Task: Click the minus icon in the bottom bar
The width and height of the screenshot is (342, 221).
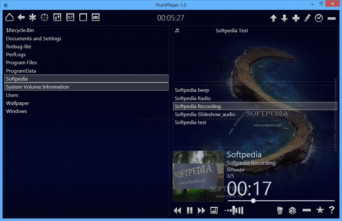Action: (x=307, y=210)
